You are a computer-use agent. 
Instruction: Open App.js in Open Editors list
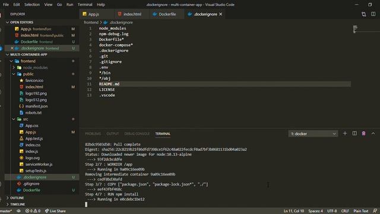[42, 29]
